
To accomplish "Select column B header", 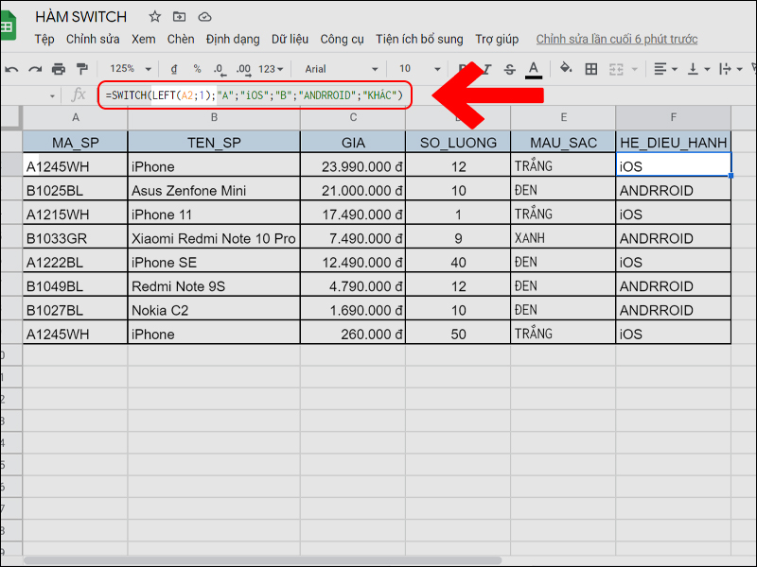I will point(214,117).
